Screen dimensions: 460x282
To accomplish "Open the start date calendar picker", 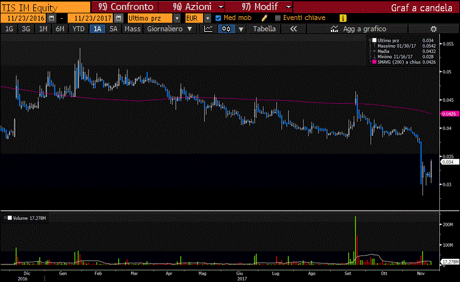I will tap(51, 18).
